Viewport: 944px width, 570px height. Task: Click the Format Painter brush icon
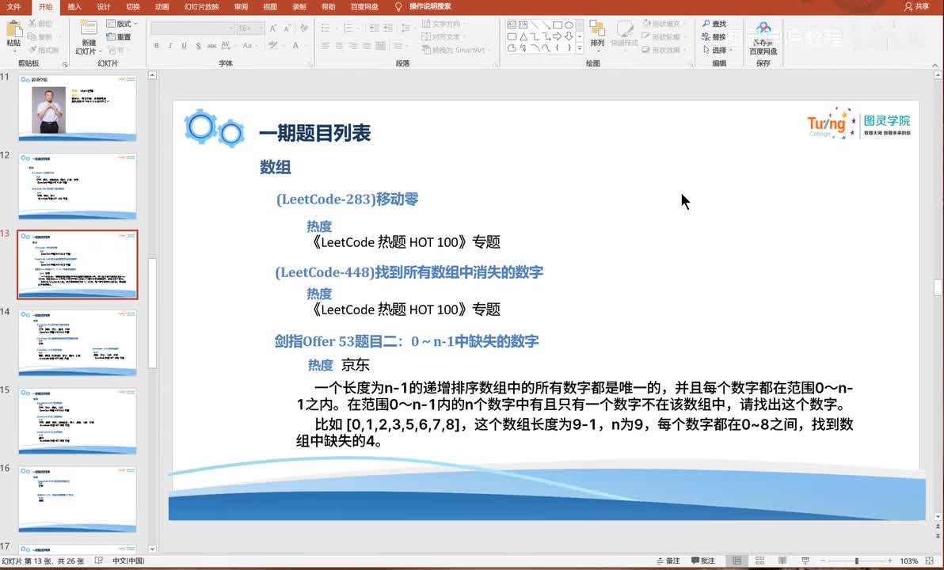[32, 49]
